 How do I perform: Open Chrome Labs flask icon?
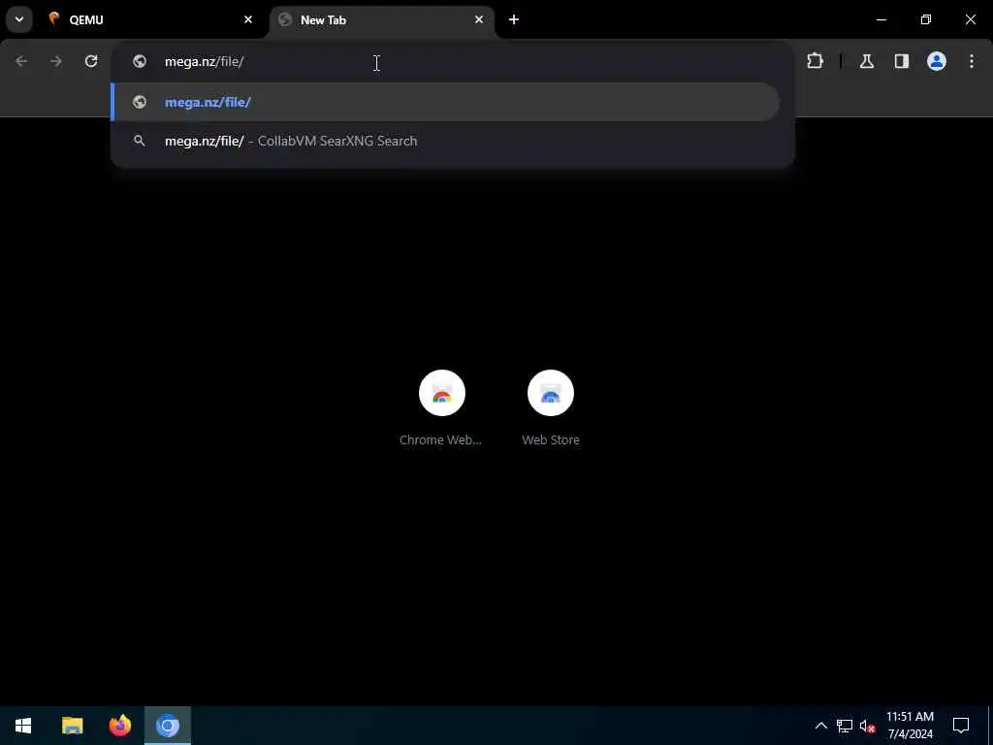(x=867, y=61)
